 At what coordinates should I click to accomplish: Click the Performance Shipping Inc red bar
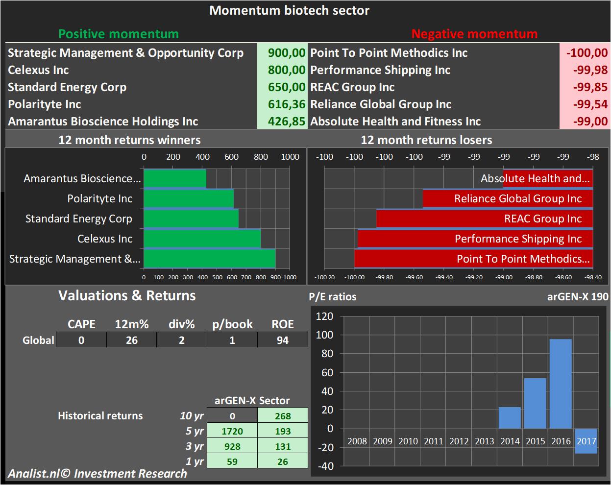(x=475, y=239)
